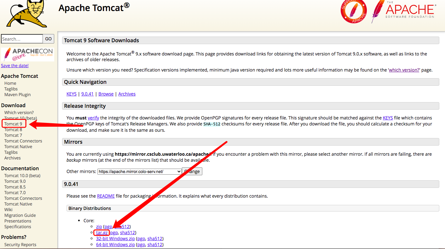Open Home in Apache Tomcat menu
The width and height of the screenshot is (445, 249).
10,83
